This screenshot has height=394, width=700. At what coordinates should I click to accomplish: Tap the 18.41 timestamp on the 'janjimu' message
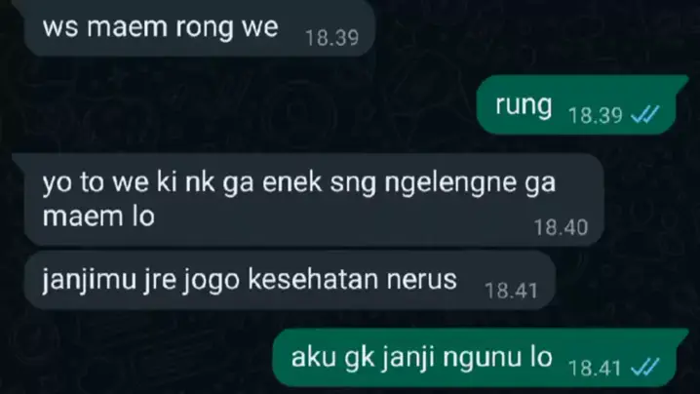click(x=511, y=291)
